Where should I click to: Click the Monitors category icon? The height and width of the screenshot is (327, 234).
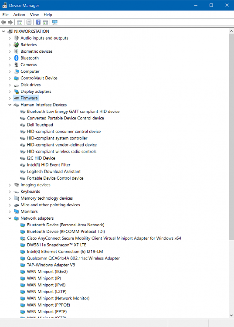(16, 211)
